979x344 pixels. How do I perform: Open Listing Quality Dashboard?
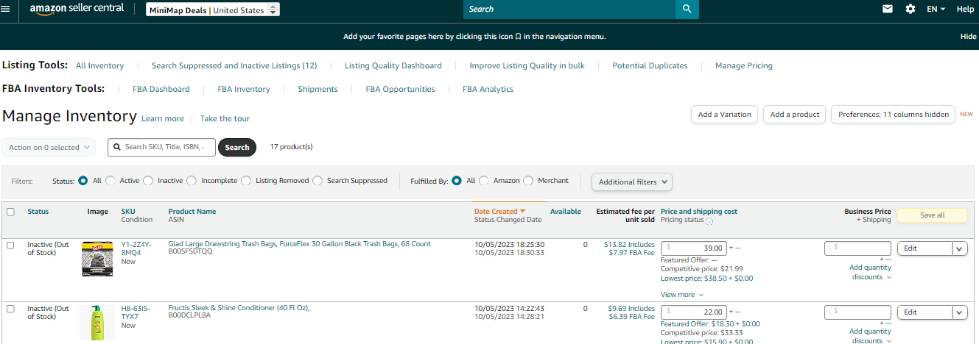click(x=393, y=65)
